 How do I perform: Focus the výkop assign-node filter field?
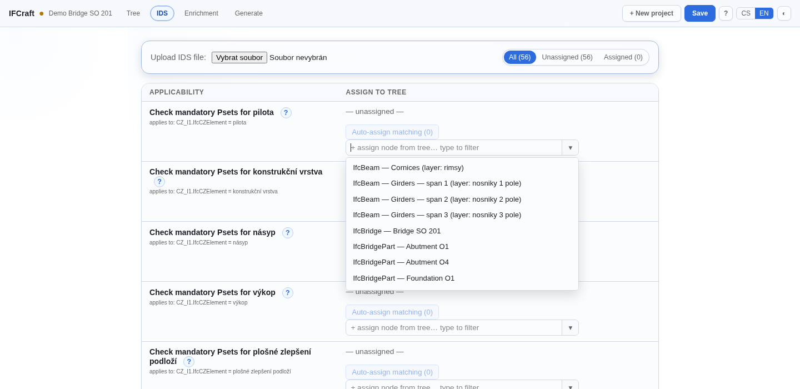(454, 328)
